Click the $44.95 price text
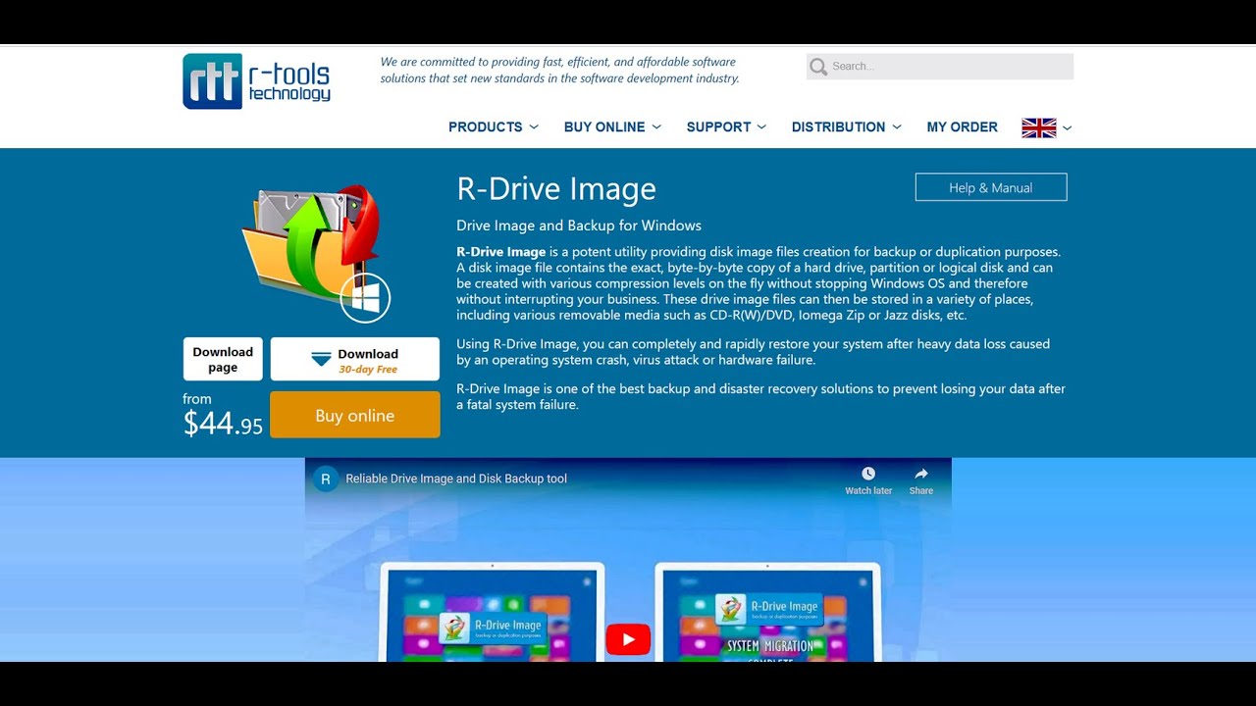The width and height of the screenshot is (1256, 706). point(223,425)
